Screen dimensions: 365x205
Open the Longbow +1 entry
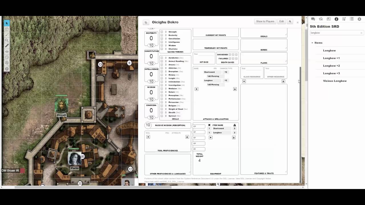click(331, 58)
